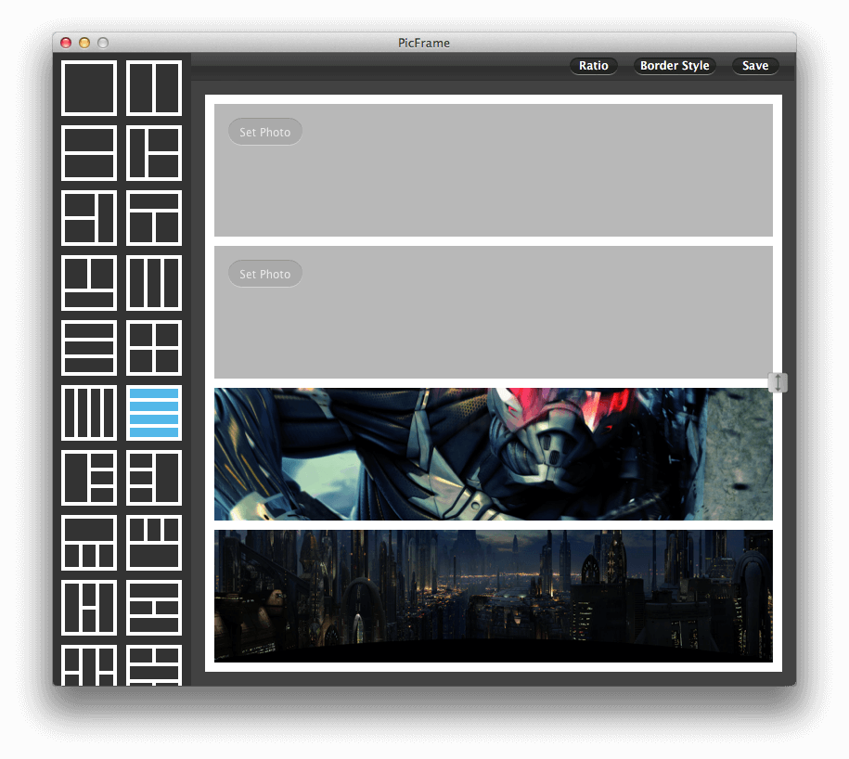The height and width of the screenshot is (759, 849).
Task: Pick layout with left column and two right cells
Action: pyautogui.click(x=154, y=153)
